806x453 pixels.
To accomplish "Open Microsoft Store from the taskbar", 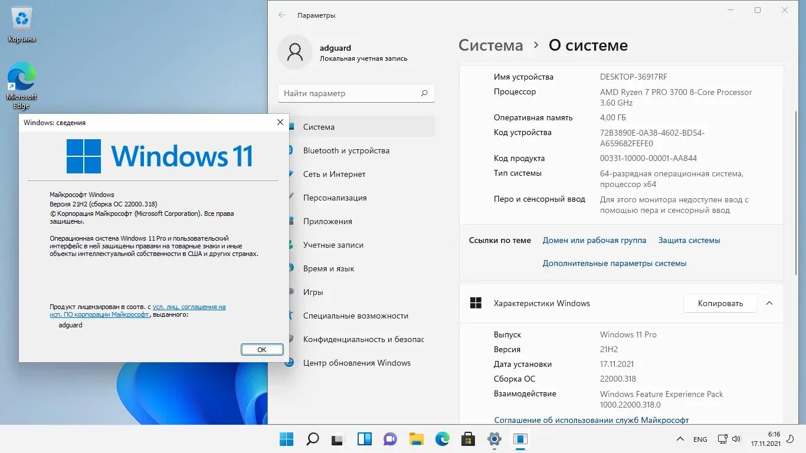I will (x=468, y=439).
